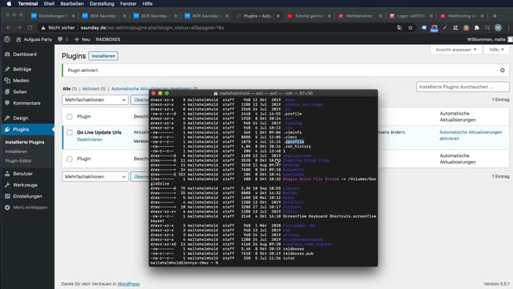Screen dimensions: 513x289
Task: Bookmark this page with star icon
Action: tap(410, 28)
